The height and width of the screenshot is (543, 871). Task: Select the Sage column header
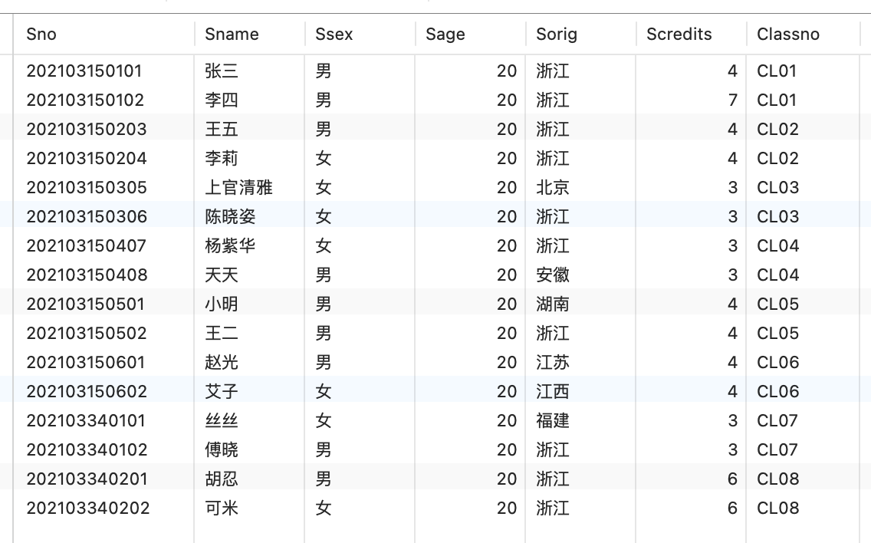point(445,35)
